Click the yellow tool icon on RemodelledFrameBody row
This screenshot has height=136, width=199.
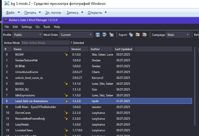point(66,119)
